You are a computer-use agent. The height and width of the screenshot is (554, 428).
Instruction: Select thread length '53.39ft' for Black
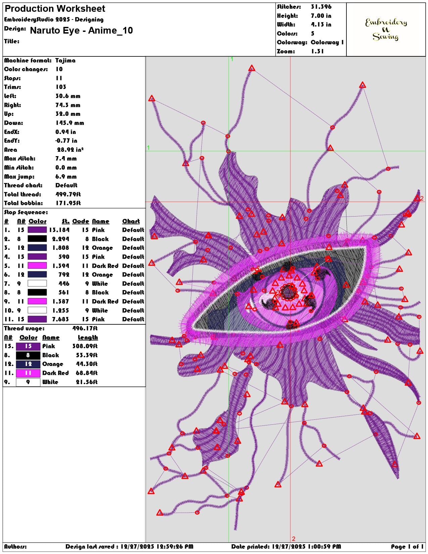(x=87, y=355)
